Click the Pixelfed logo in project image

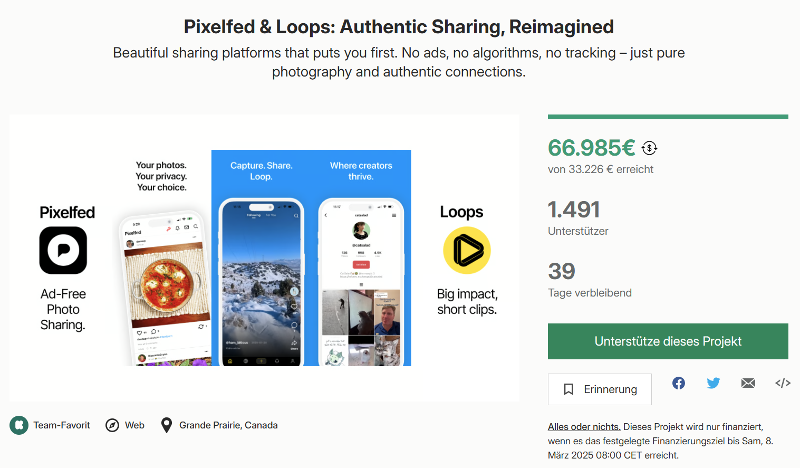[63, 251]
